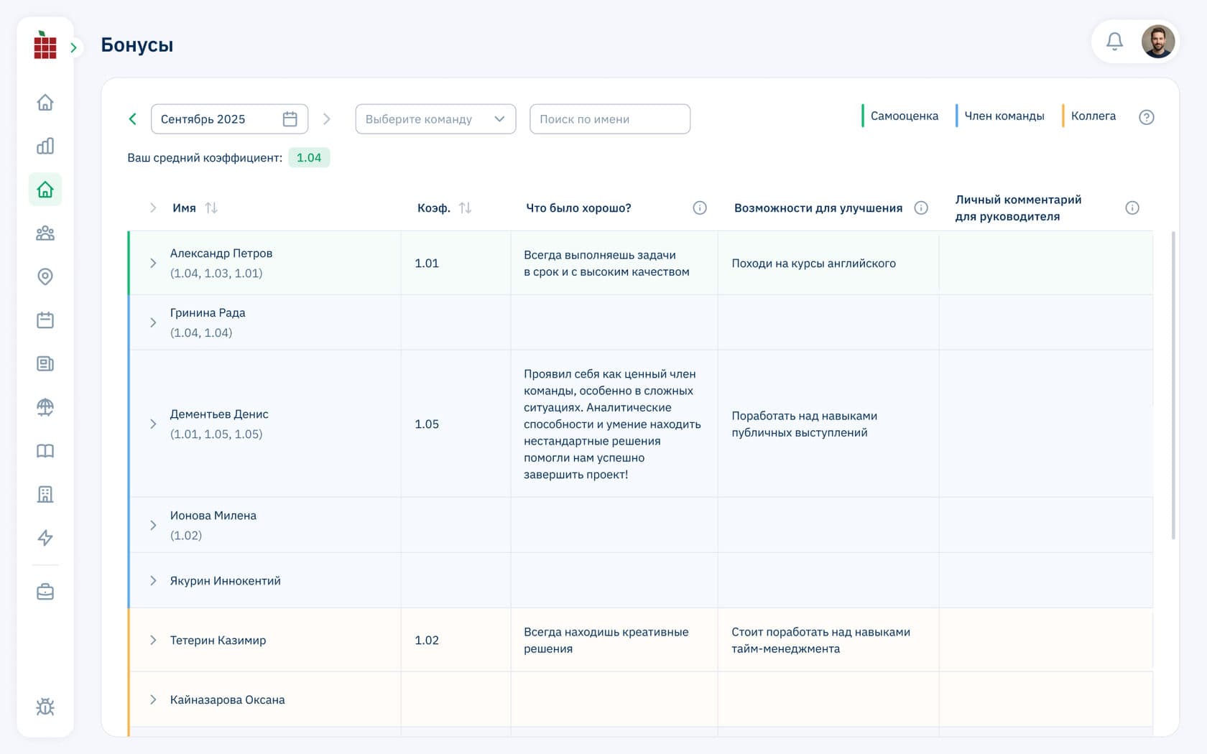Open the team people icon in sidebar
Screen dimensions: 1207x754
pyautogui.click(x=45, y=233)
